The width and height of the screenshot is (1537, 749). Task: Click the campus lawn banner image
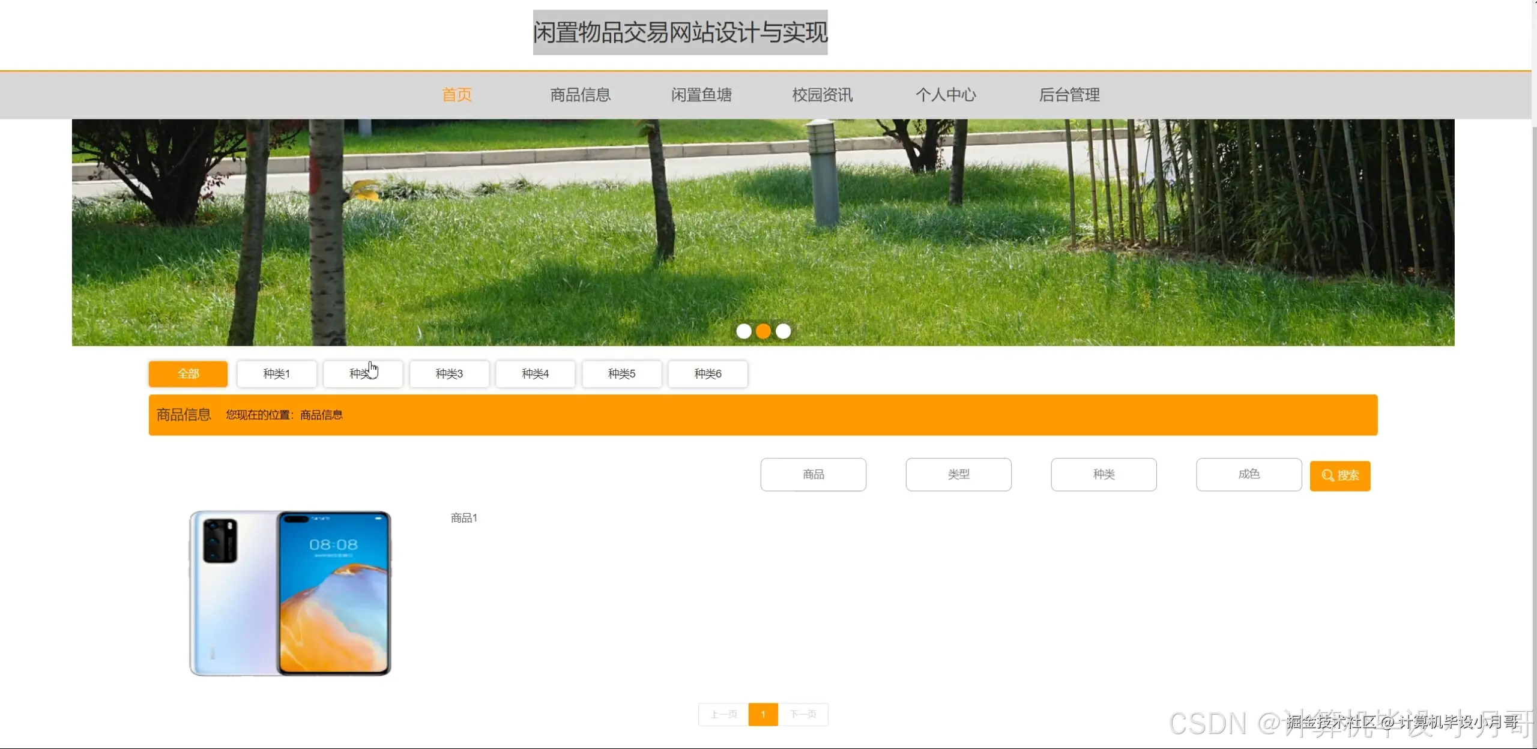(x=763, y=232)
